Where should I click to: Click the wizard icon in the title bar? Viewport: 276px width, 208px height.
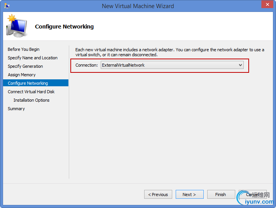tap(7, 6)
